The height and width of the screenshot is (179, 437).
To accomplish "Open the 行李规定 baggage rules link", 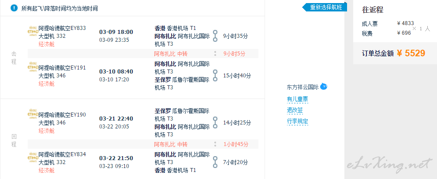I will pos(297,121).
